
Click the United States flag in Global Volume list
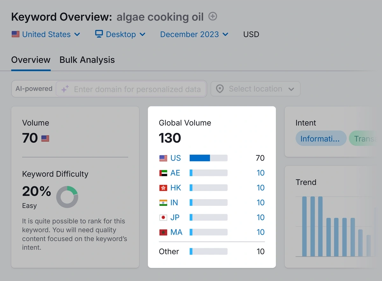tap(163, 158)
